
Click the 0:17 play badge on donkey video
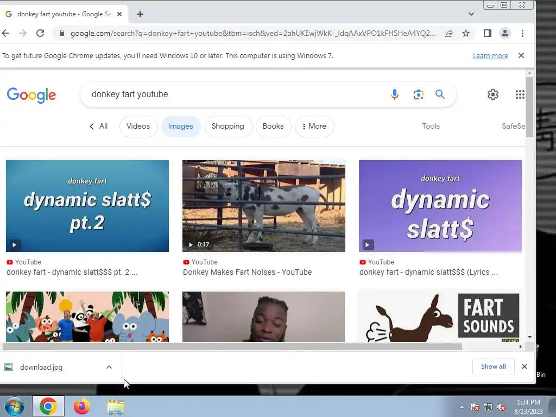[199, 244]
